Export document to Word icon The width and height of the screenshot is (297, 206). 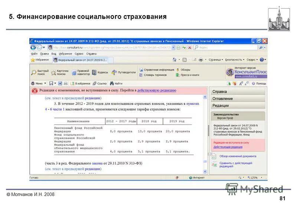[x=60, y=83]
